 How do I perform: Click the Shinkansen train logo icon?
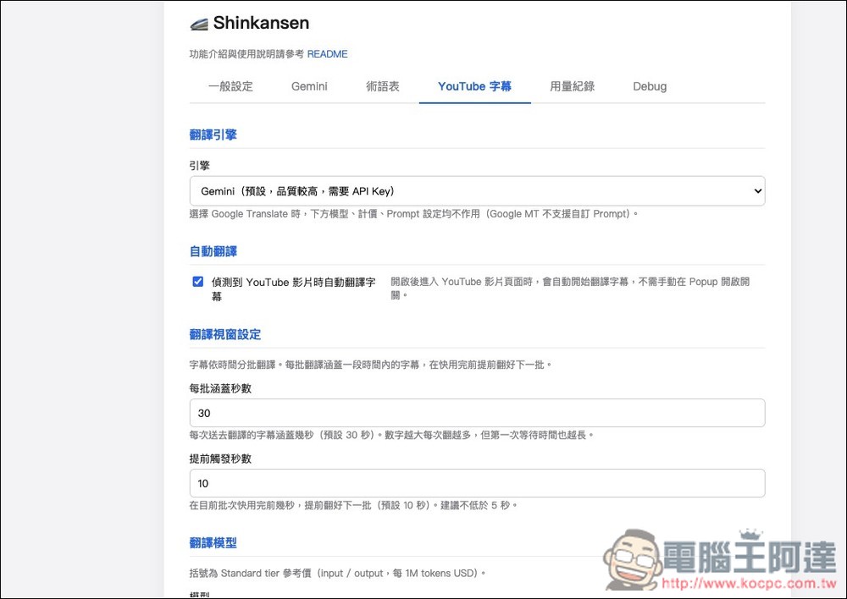click(x=198, y=23)
